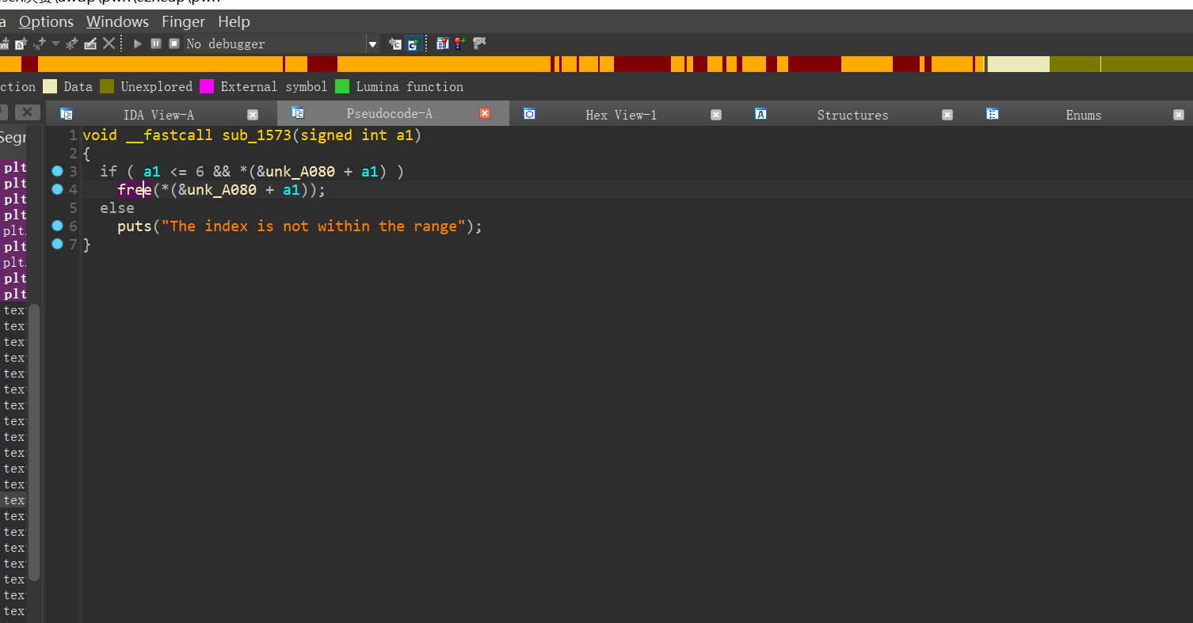The image size is (1193, 623).
Task: Click the Hex View-1 tab icon
Action: click(529, 114)
